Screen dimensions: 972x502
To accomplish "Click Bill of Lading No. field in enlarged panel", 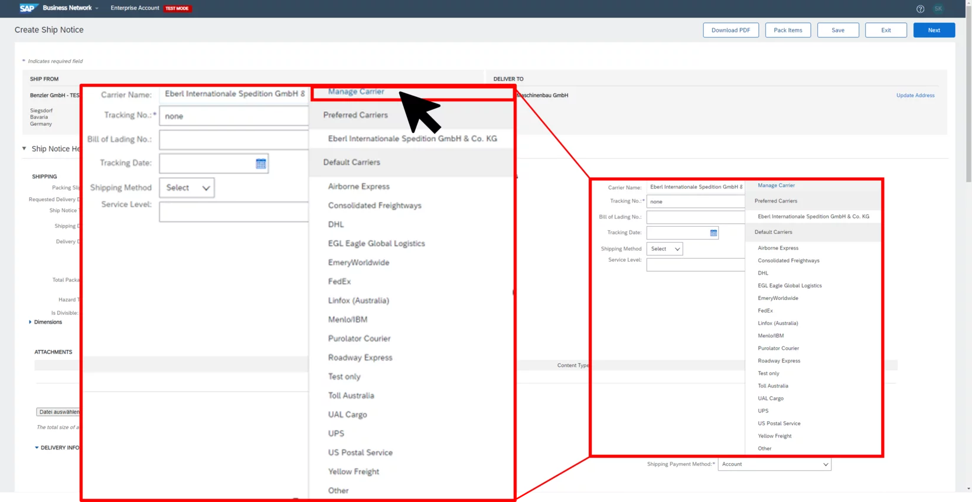I will tap(234, 140).
